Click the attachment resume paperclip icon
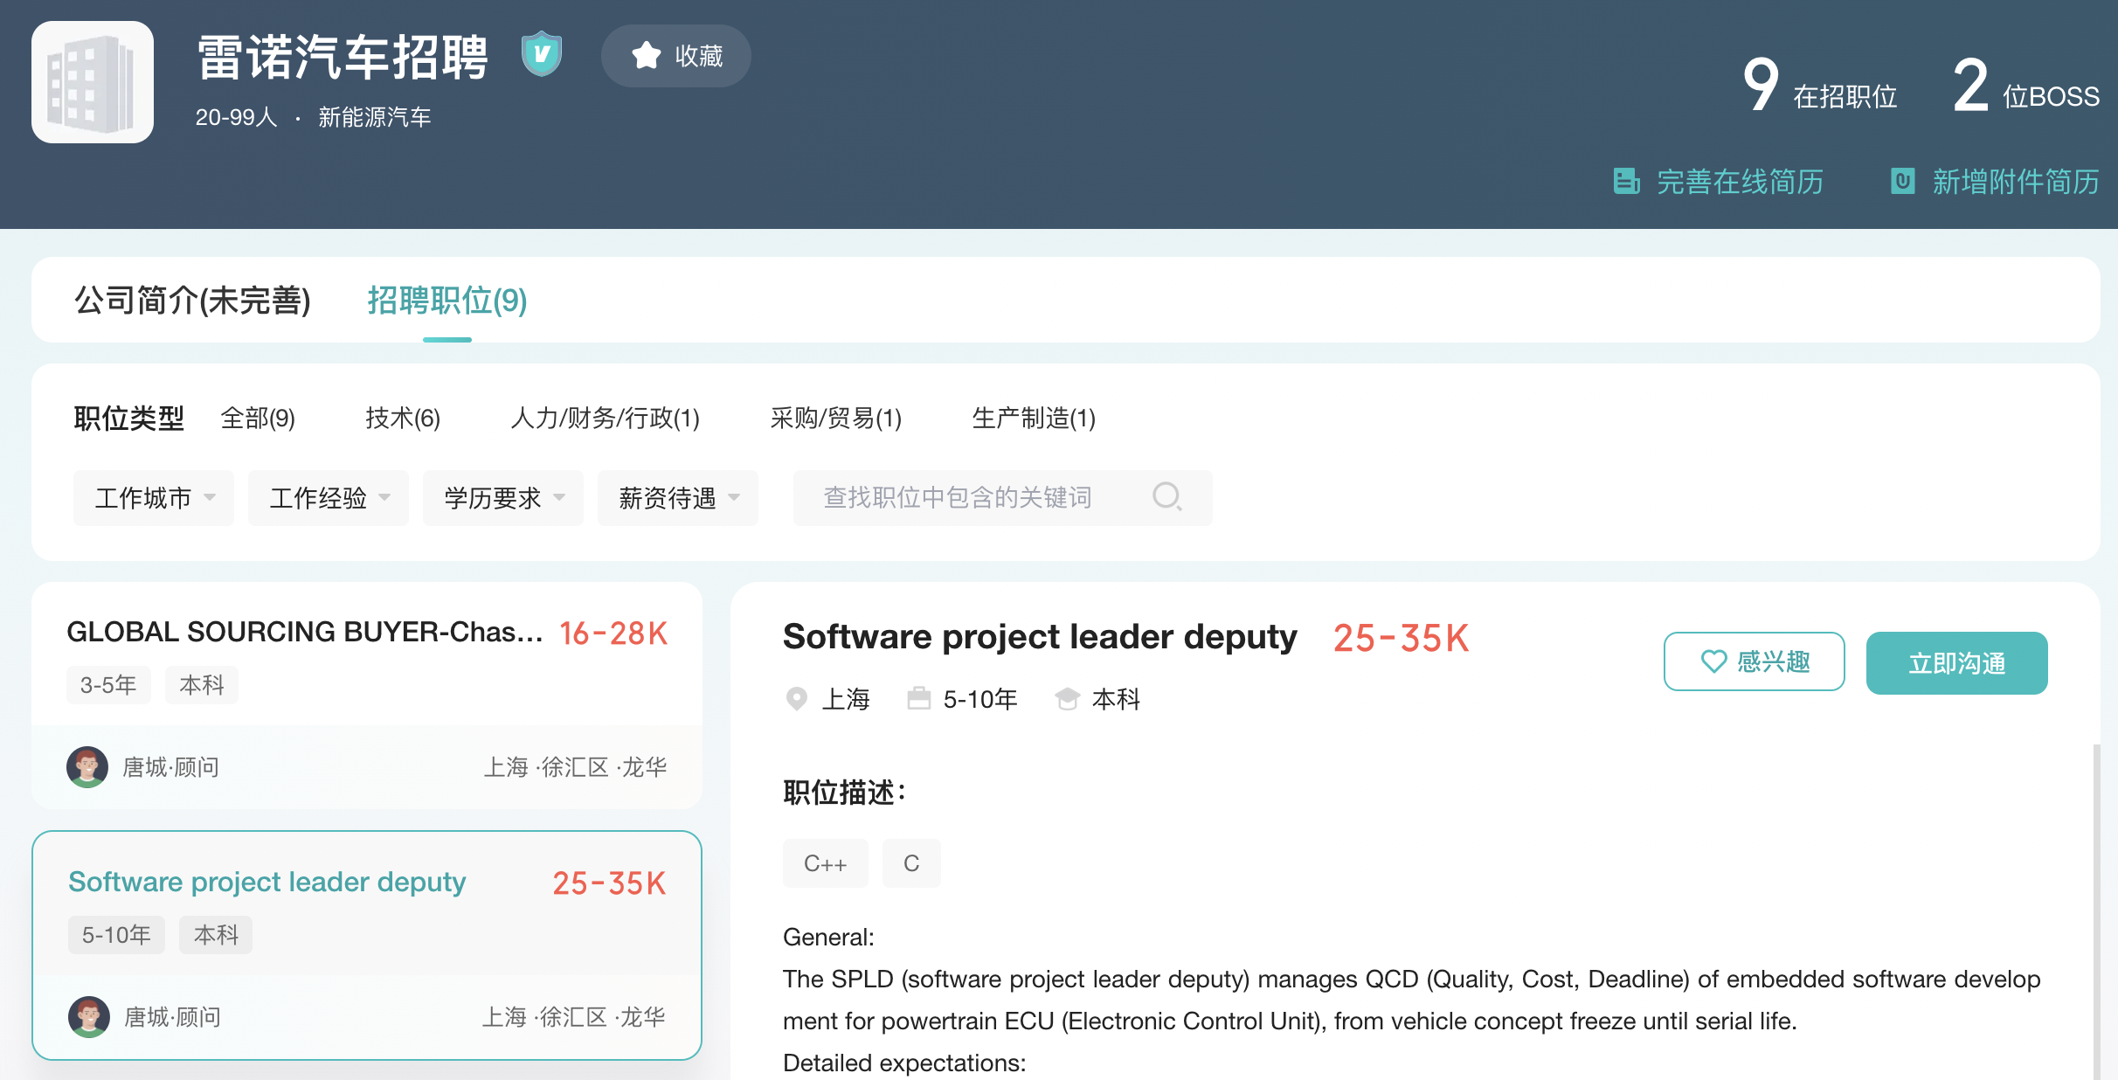This screenshot has width=2118, height=1080. [1902, 181]
